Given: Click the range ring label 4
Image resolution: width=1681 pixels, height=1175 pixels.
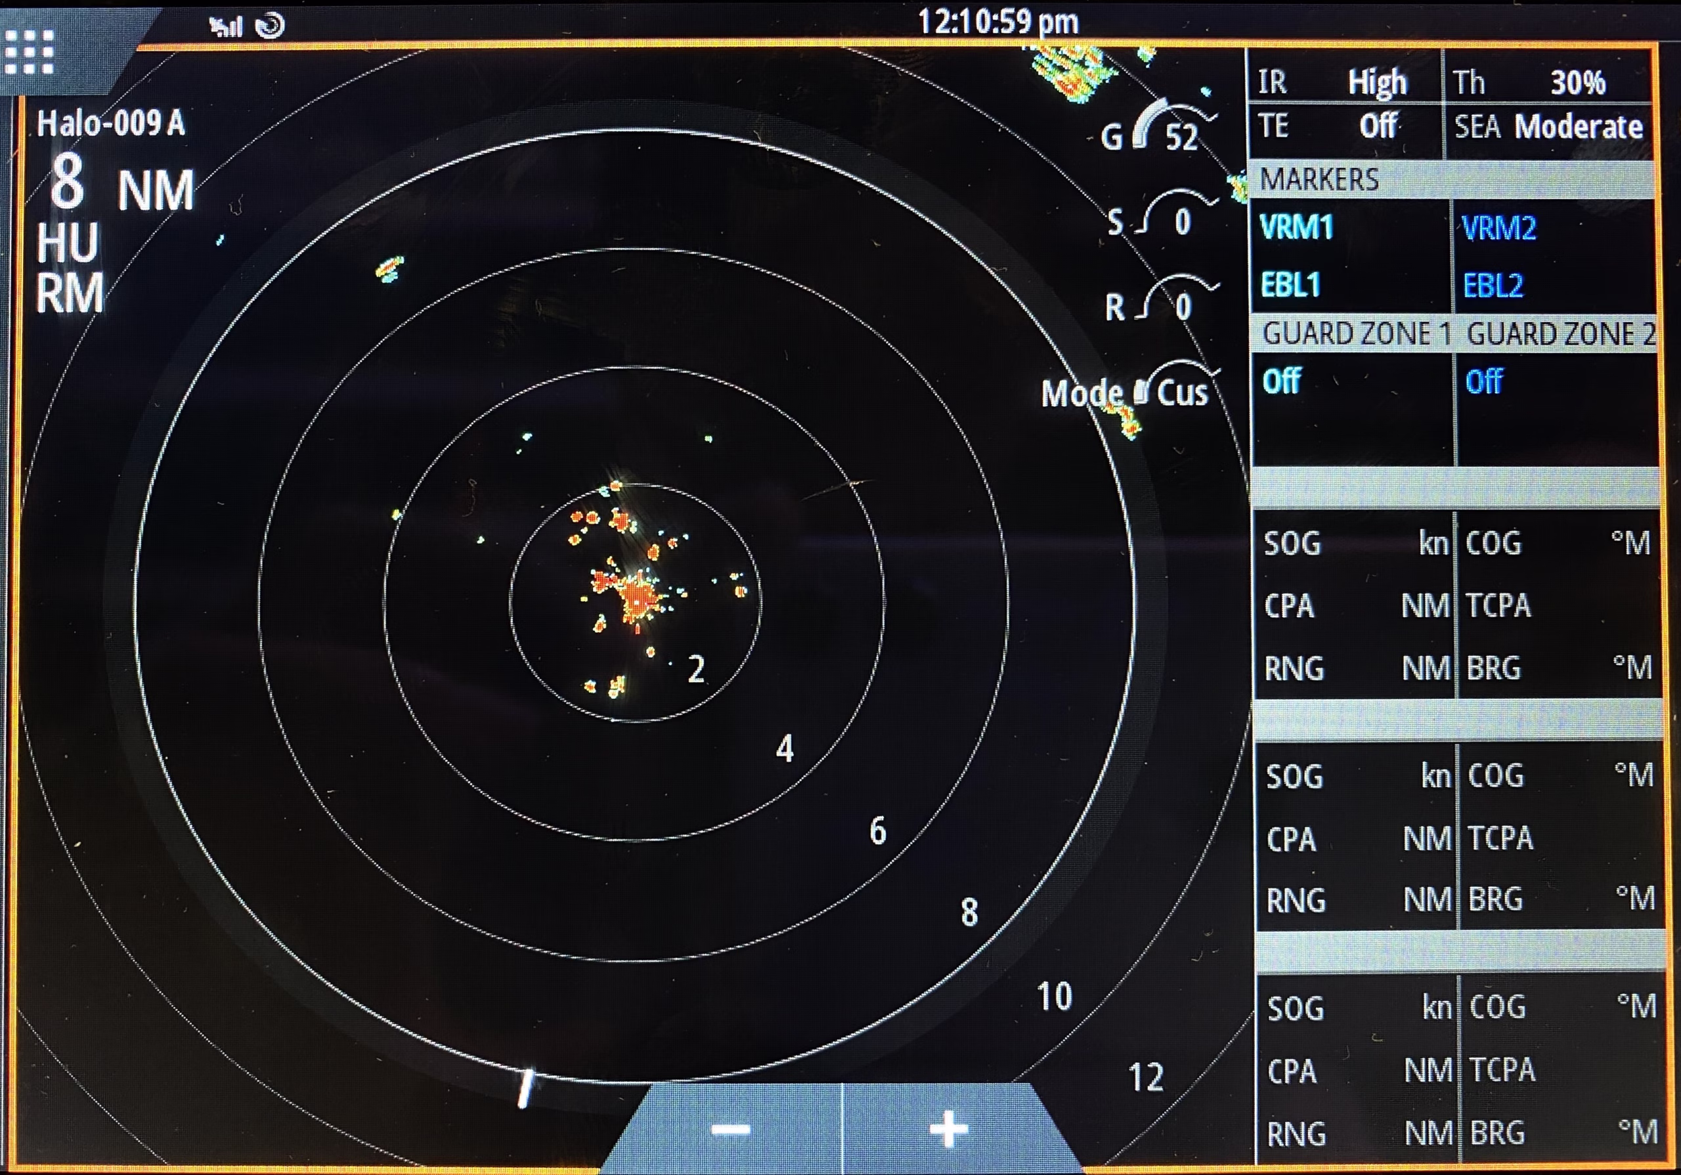Looking at the screenshot, I should pos(785,749).
